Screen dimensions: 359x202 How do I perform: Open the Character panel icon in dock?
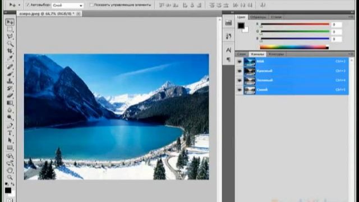point(228,50)
